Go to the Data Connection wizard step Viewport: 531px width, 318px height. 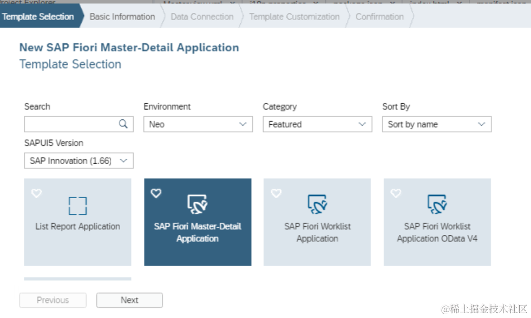[x=202, y=17]
